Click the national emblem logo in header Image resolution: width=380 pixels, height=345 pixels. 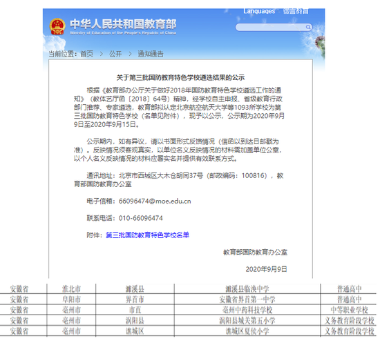[57, 27]
